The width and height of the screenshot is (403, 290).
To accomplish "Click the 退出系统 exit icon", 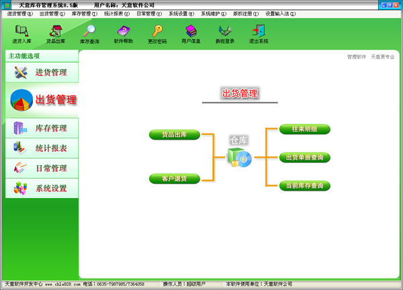I will coord(258,33).
